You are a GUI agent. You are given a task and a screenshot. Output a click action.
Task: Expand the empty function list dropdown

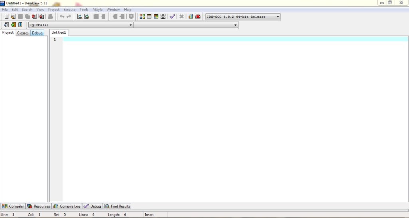[236, 25]
